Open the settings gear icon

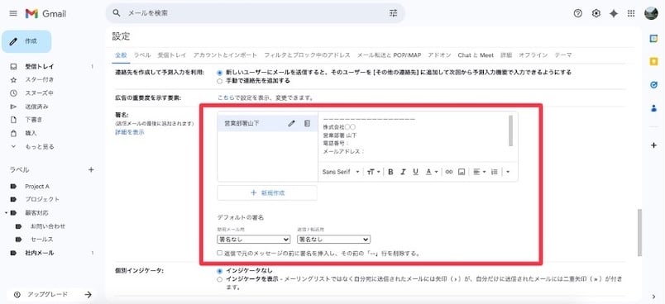click(596, 13)
